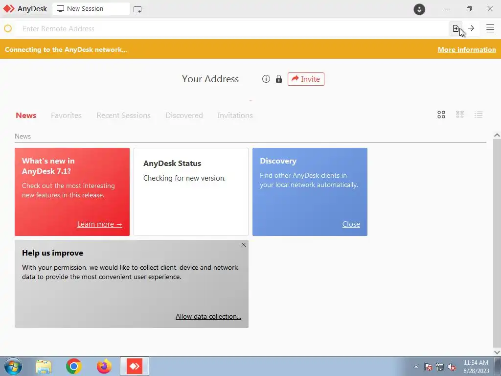Image resolution: width=501 pixels, height=376 pixels.
Task: Open the Windows Start menu
Action: (13, 366)
